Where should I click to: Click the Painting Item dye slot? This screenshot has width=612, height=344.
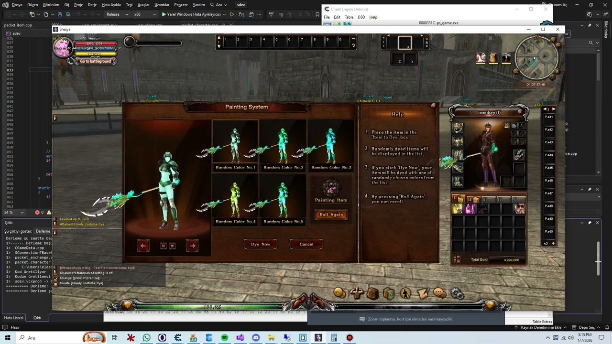[x=331, y=188]
